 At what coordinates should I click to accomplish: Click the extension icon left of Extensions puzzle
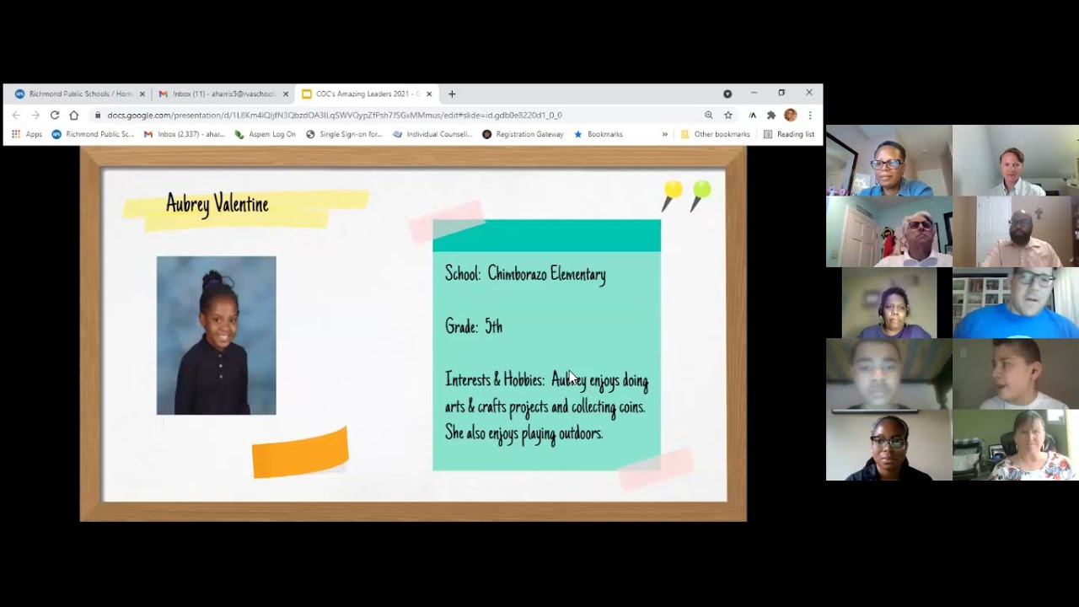coord(753,115)
